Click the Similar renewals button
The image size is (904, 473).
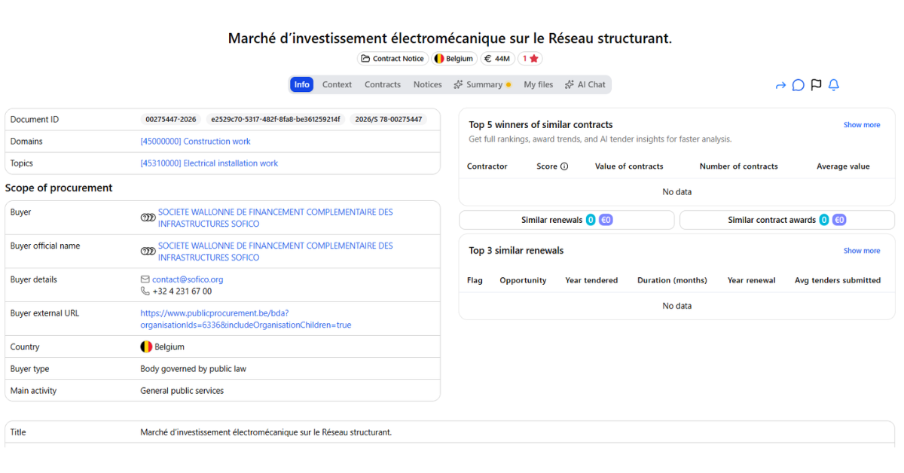pos(567,220)
